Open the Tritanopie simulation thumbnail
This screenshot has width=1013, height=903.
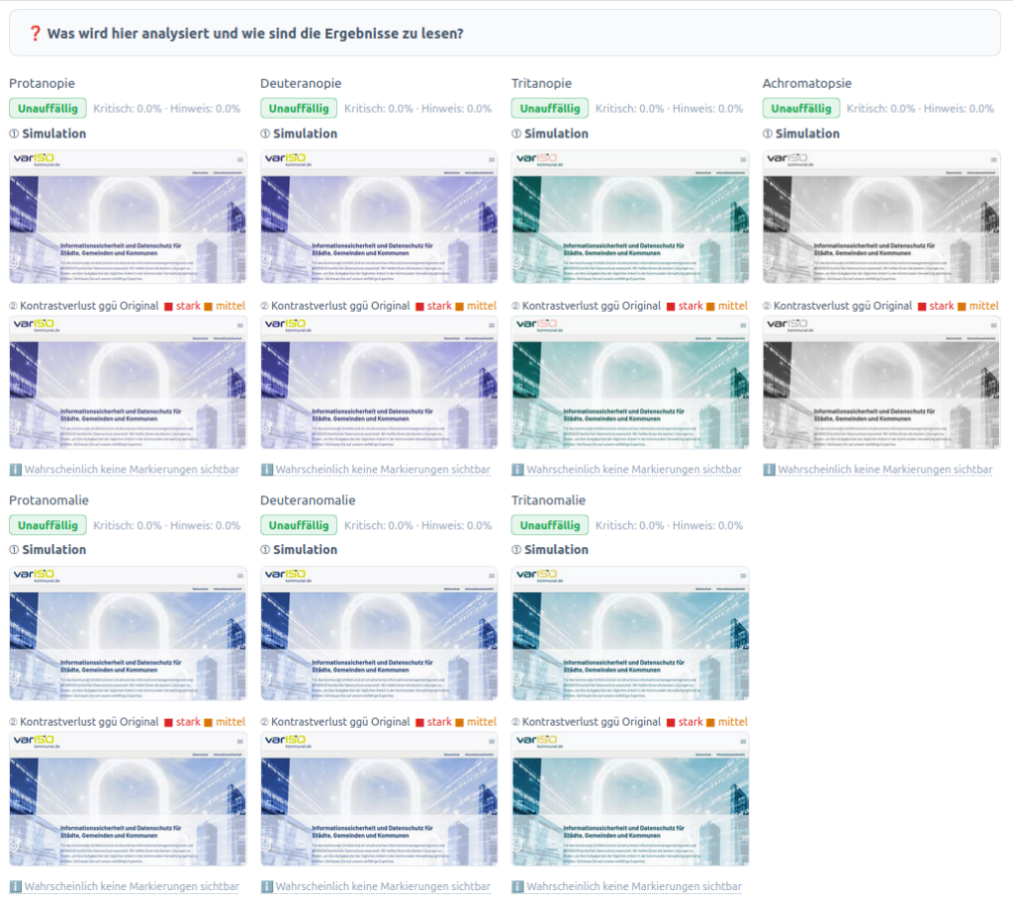(x=630, y=217)
